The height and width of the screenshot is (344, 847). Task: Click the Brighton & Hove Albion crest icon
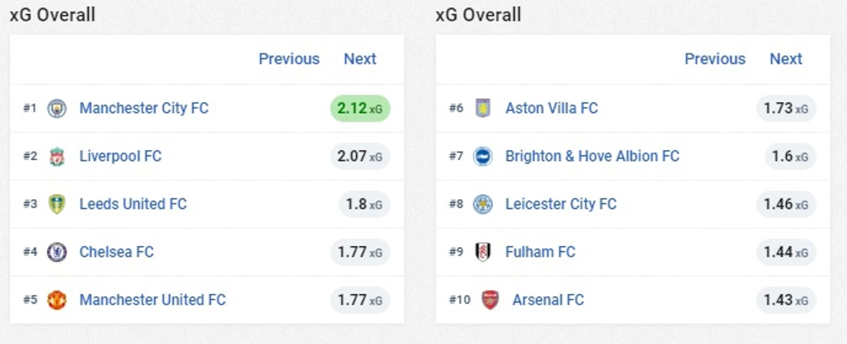point(483,156)
